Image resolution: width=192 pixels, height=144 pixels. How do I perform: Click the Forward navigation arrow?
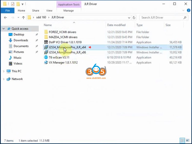13,18
